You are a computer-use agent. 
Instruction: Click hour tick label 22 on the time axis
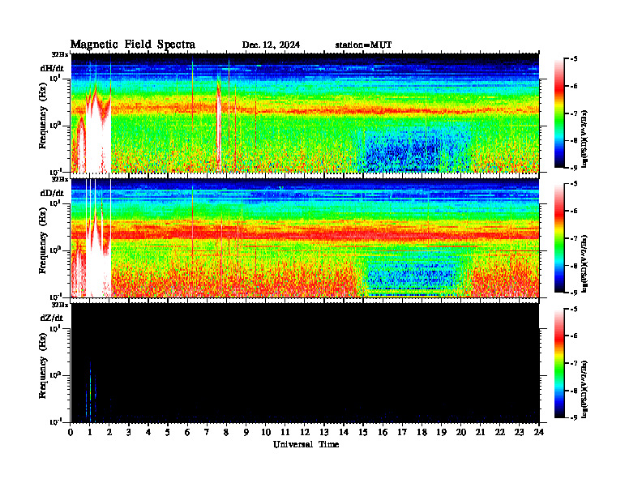pyautogui.click(x=500, y=432)
